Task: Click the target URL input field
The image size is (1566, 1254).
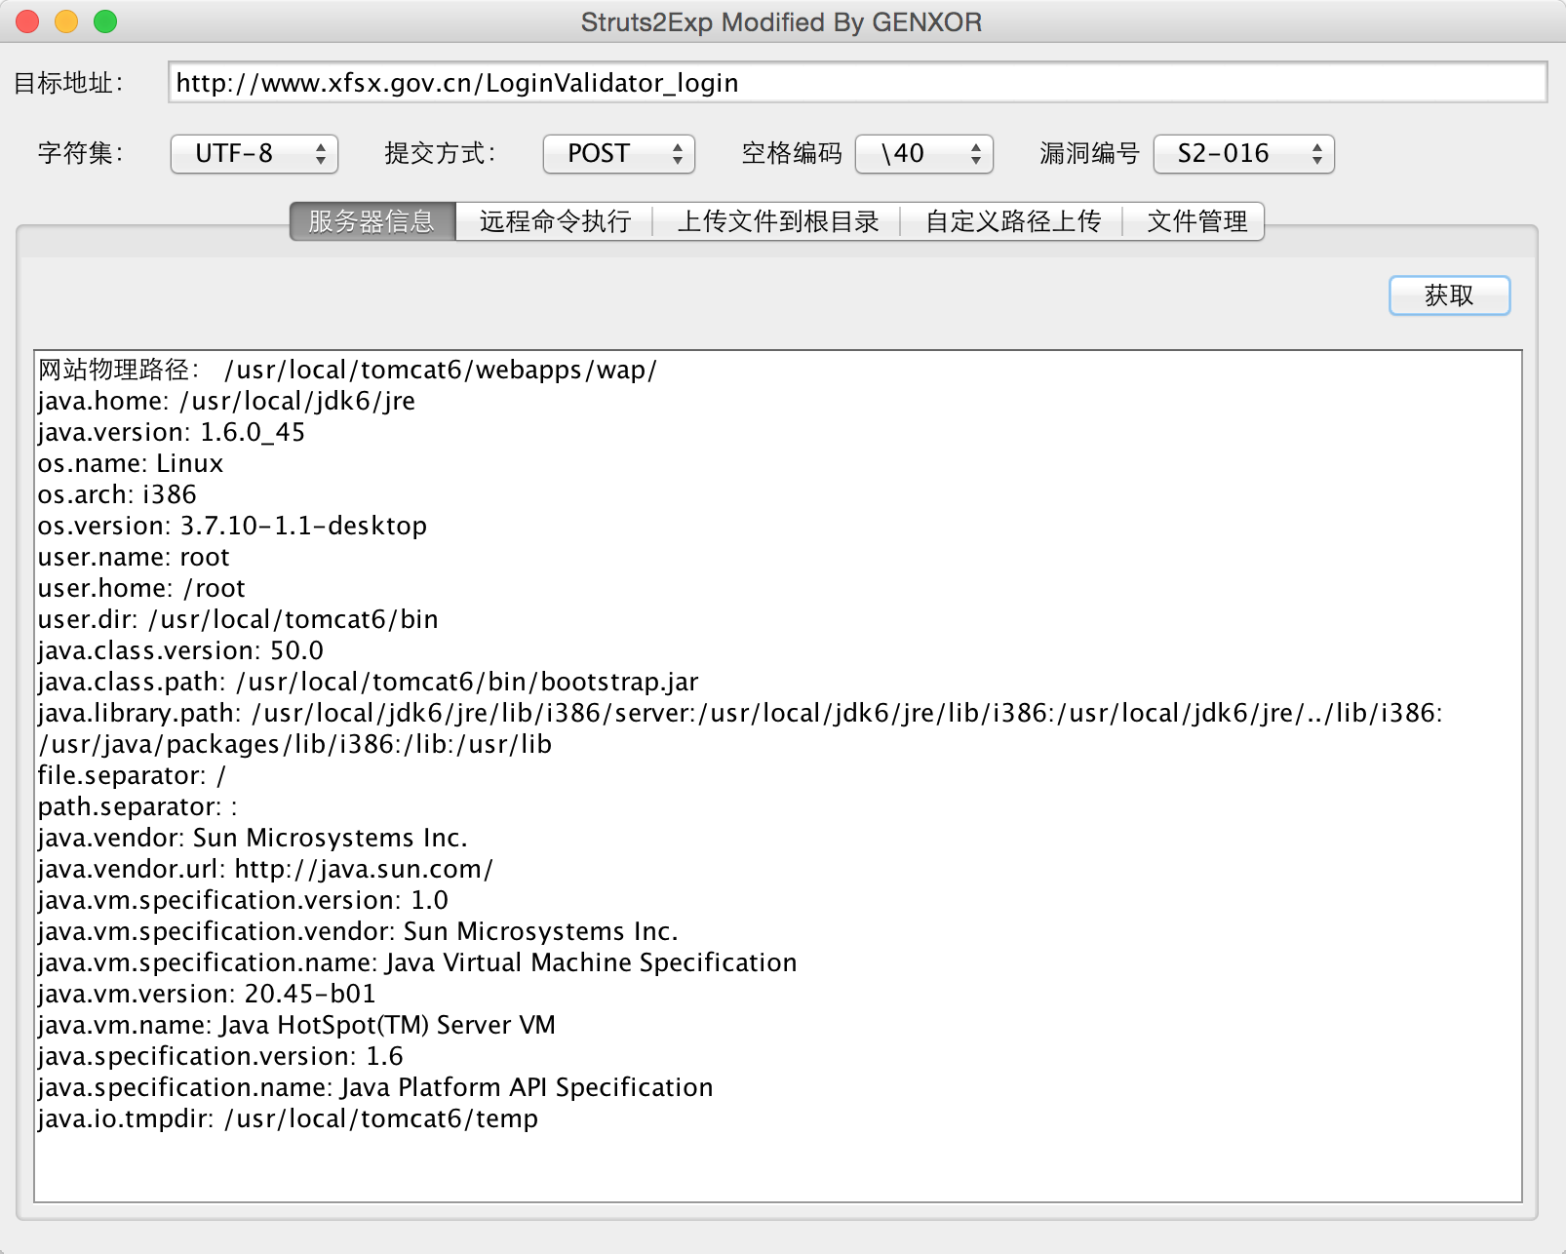Action: point(857,82)
